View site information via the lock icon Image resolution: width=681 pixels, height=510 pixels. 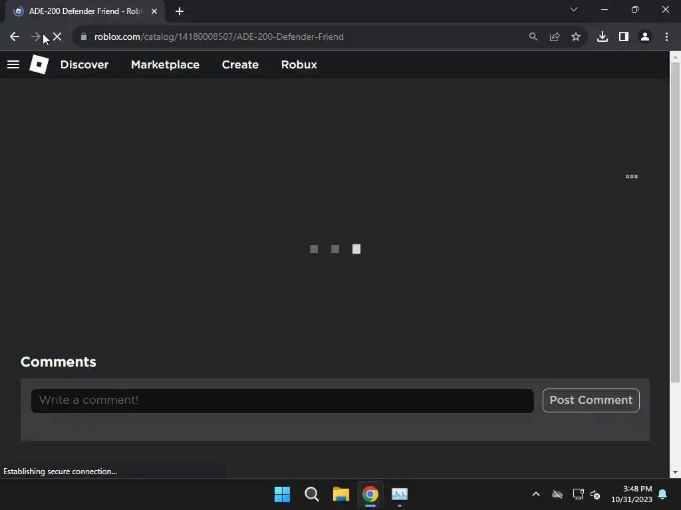pos(84,37)
